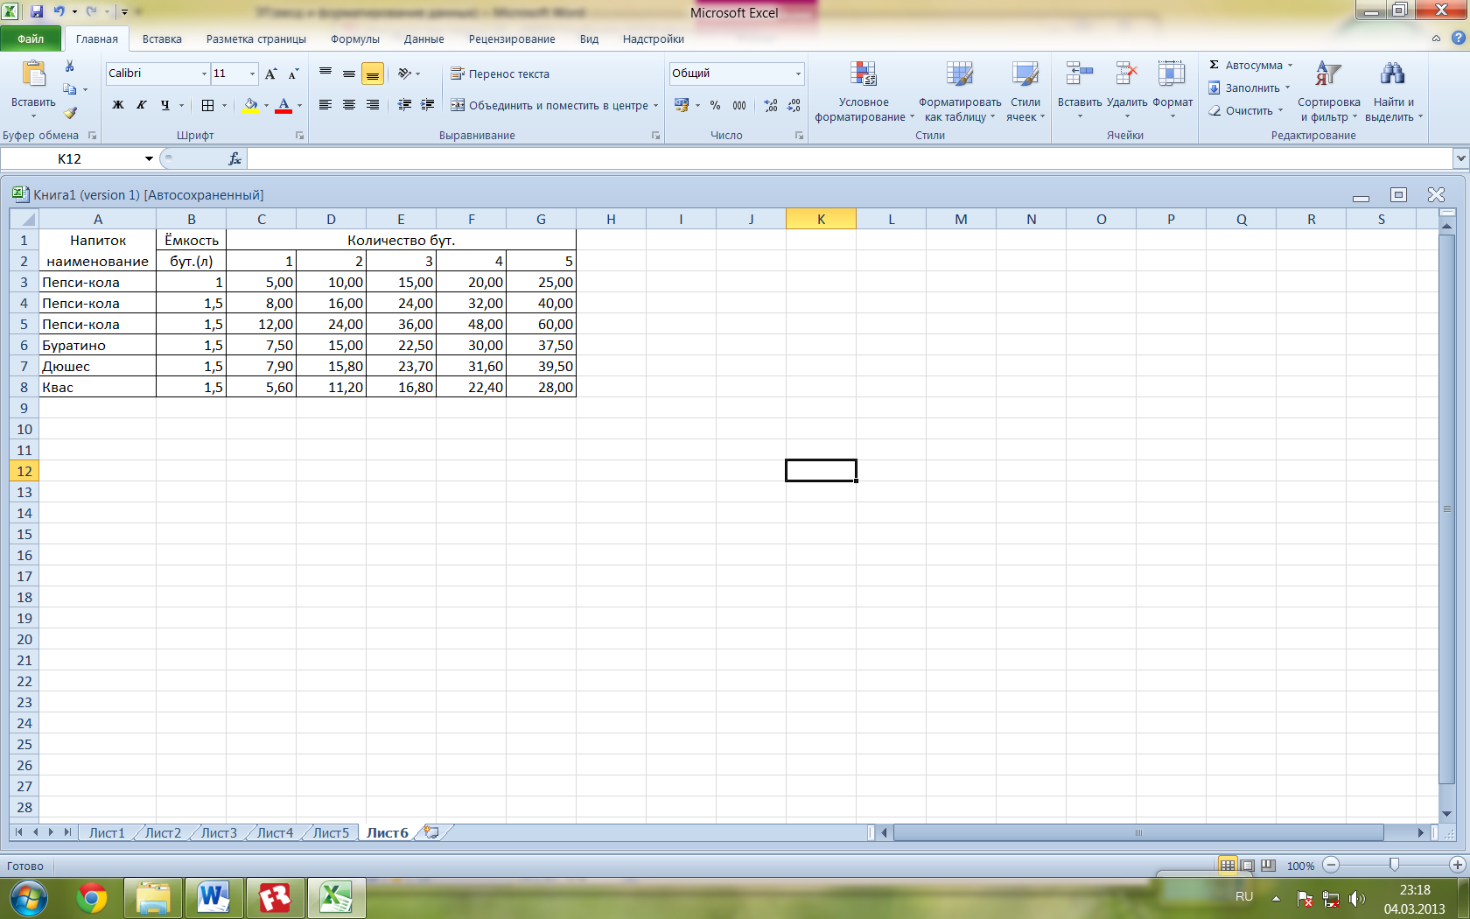Click the Borders icon
Image resolution: width=1470 pixels, height=919 pixels.
(x=207, y=105)
